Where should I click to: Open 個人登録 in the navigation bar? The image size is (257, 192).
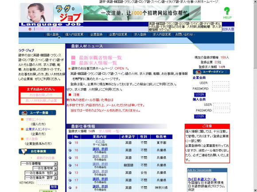(53, 34)
